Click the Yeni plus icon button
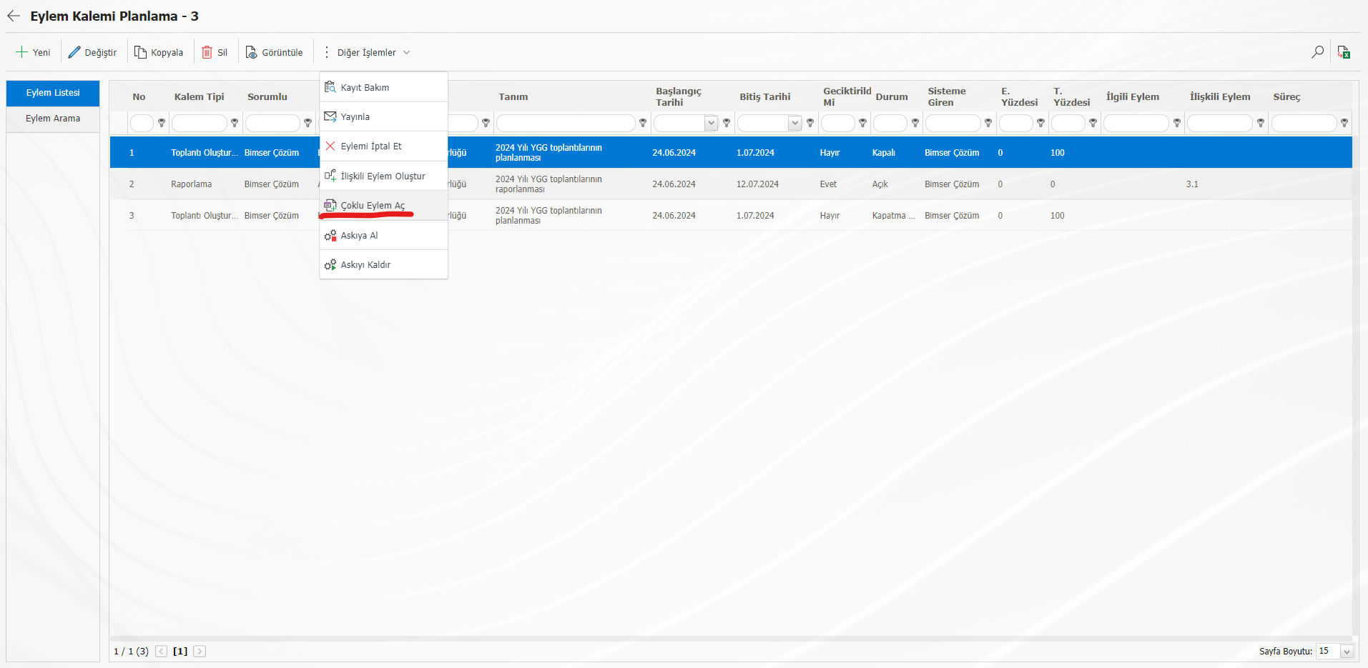The width and height of the screenshot is (1368, 668). 33,52
